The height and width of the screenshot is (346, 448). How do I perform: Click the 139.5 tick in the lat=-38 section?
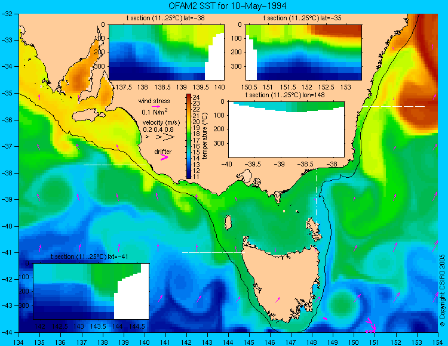coord(202,87)
